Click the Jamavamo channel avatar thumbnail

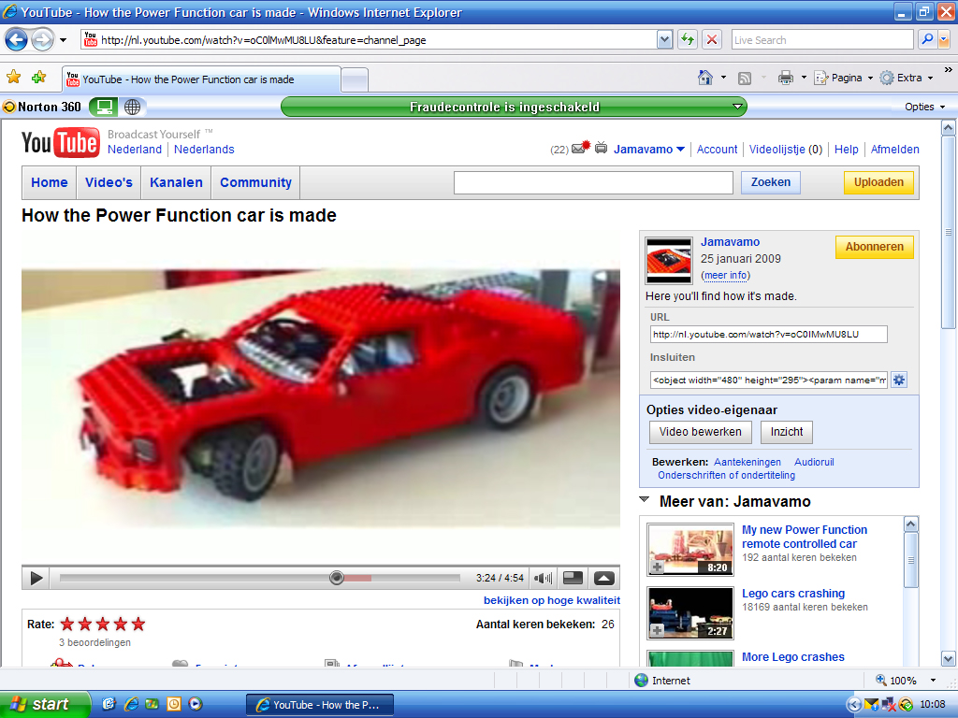click(669, 261)
